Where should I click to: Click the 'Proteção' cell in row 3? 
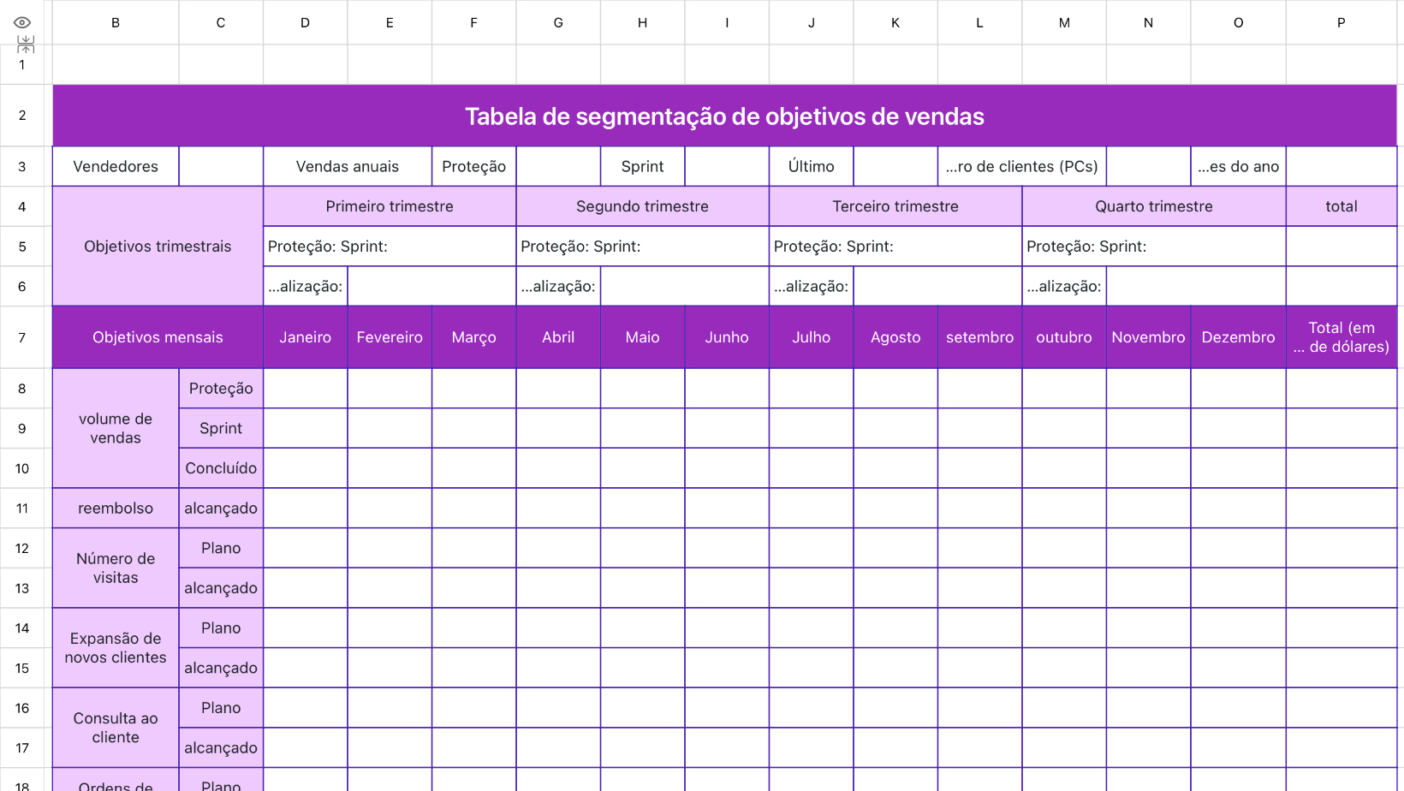coord(474,166)
